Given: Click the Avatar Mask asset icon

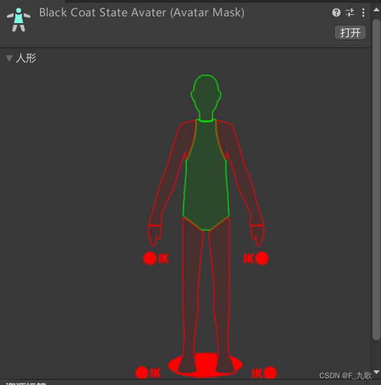Looking at the screenshot, I should pyautogui.click(x=19, y=20).
